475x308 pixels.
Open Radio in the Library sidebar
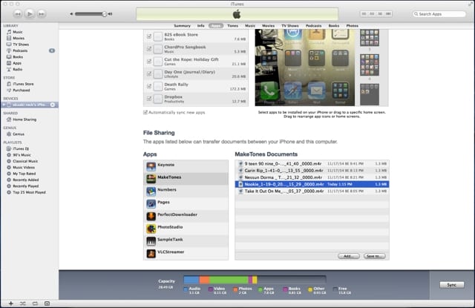click(x=17, y=69)
